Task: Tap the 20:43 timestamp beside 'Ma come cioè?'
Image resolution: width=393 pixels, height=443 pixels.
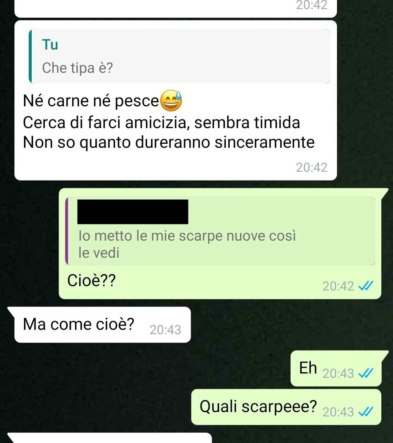Action: click(165, 330)
